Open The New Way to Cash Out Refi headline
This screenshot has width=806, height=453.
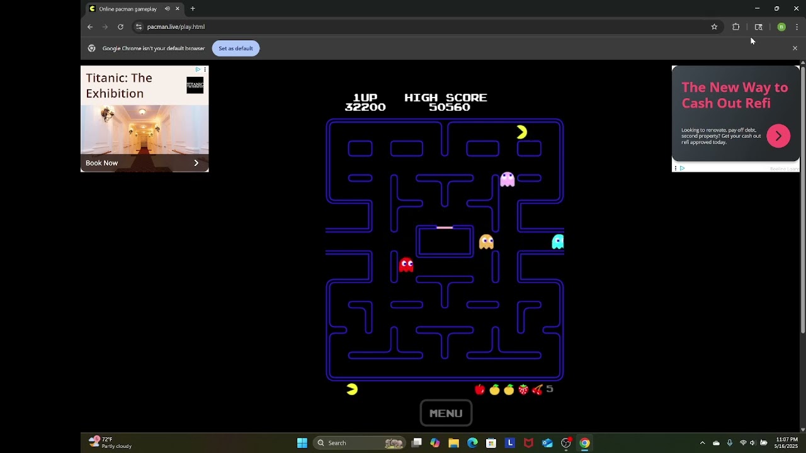tap(734, 95)
